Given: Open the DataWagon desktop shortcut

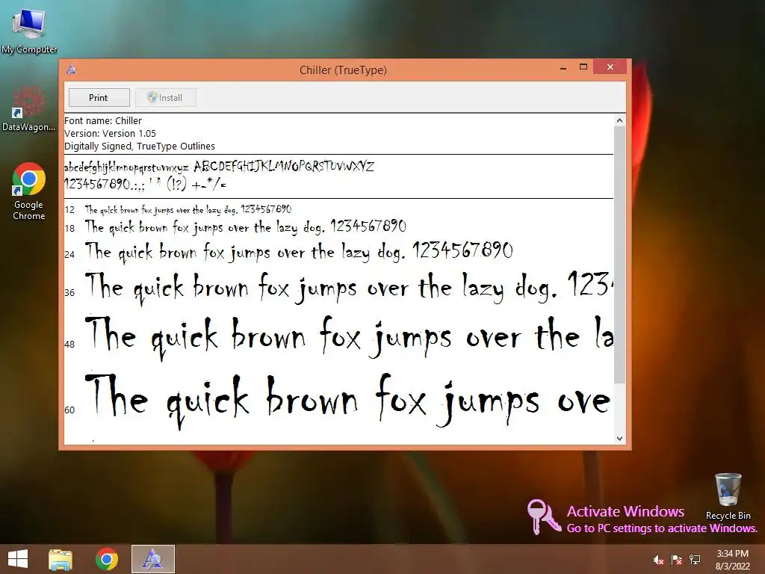Looking at the screenshot, I should (28, 109).
